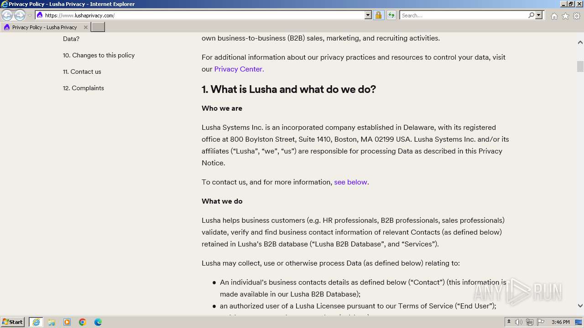Click the '1. What is Lusha' heading
The width and height of the screenshot is (584, 328).
(289, 89)
